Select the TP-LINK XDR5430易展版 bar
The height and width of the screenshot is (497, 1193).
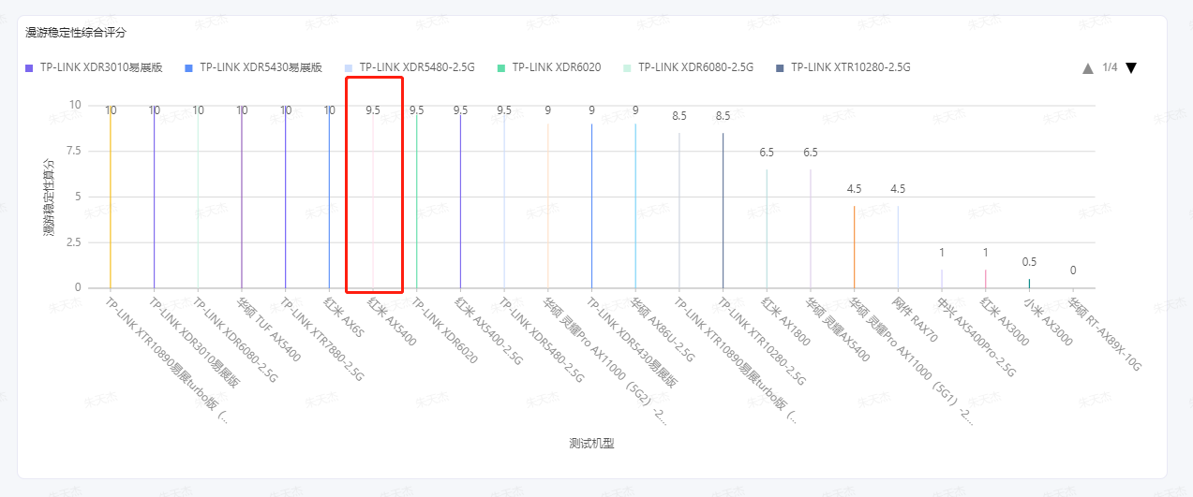click(x=591, y=206)
